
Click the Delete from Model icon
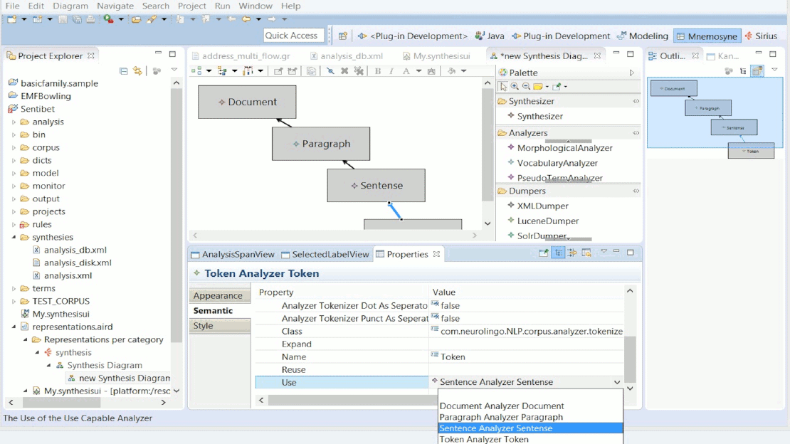point(359,71)
